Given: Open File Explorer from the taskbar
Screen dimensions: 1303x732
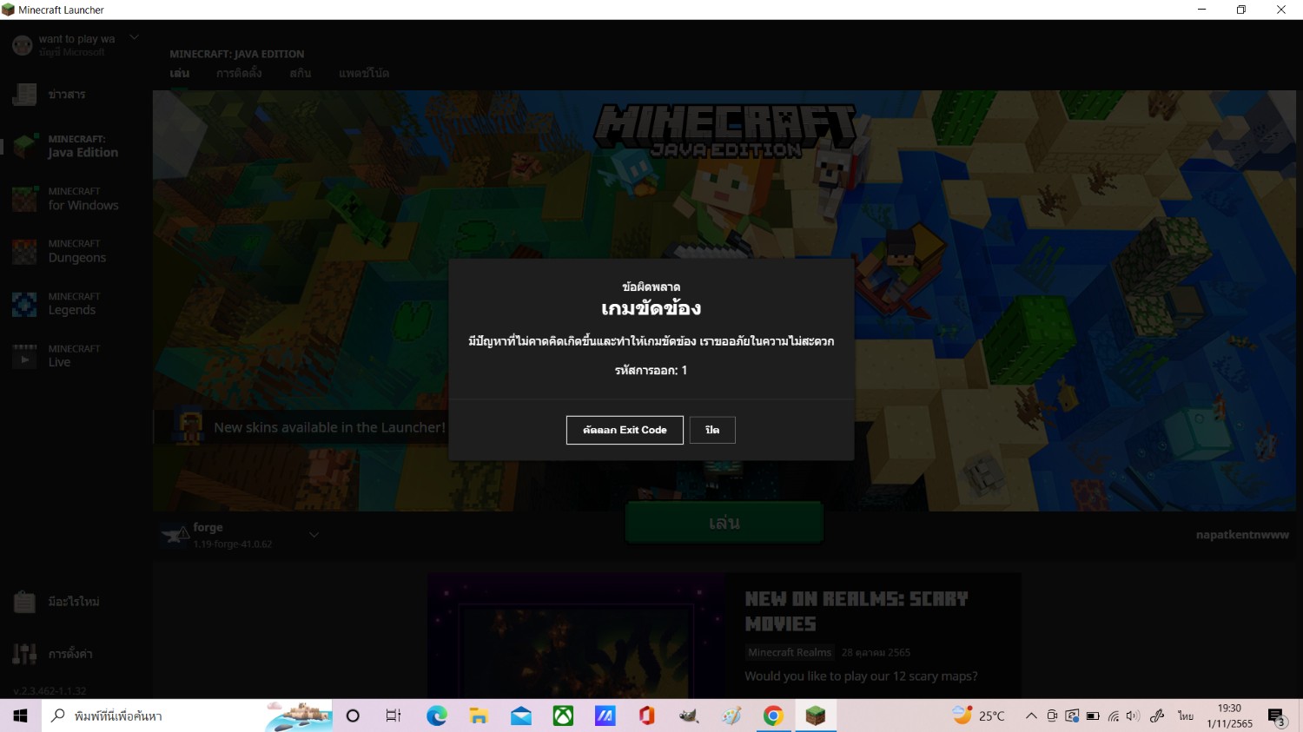Looking at the screenshot, I should click(479, 716).
